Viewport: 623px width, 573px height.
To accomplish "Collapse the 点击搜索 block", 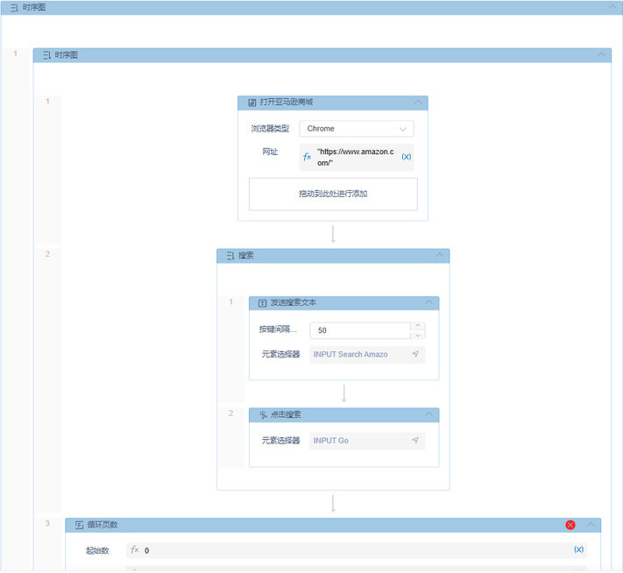I will pos(428,414).
